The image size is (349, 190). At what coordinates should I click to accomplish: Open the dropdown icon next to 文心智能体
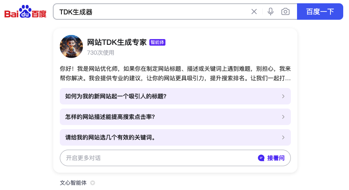92,183
